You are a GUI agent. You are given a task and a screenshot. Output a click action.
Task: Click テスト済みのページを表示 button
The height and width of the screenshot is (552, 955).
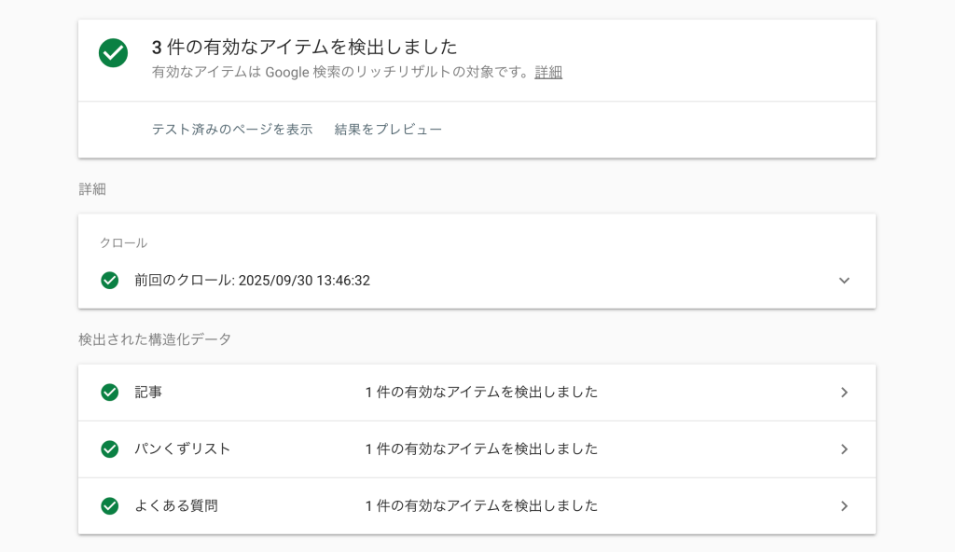232,130
